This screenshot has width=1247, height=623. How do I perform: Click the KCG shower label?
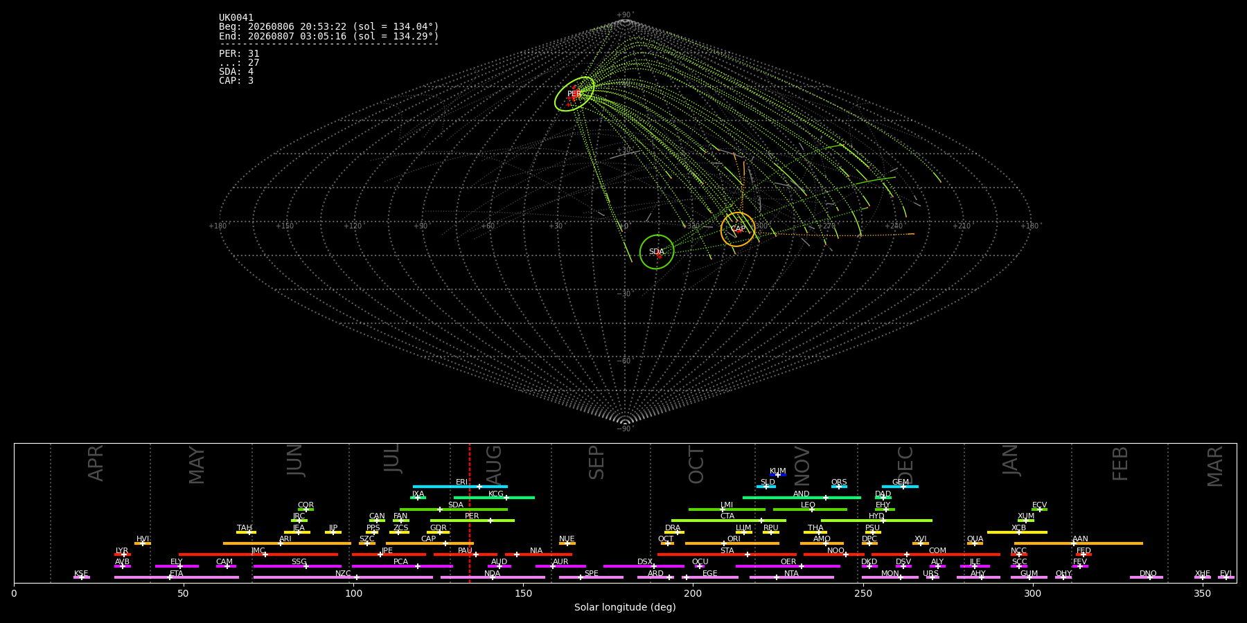tap(496, 494)
